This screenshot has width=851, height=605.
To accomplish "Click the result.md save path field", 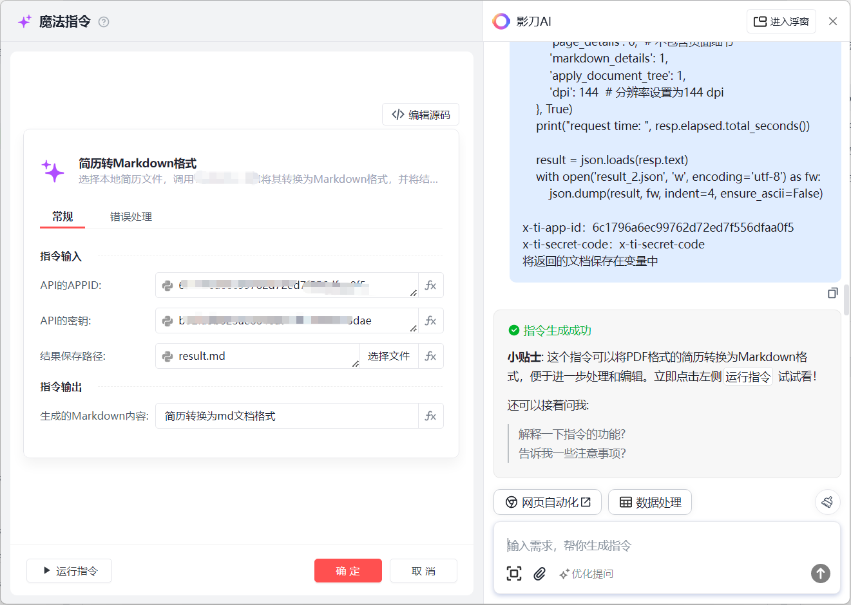I will coord(258,356).
